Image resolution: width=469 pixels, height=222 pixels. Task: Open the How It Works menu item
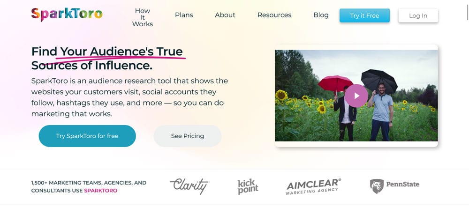[x=143, y=17]
